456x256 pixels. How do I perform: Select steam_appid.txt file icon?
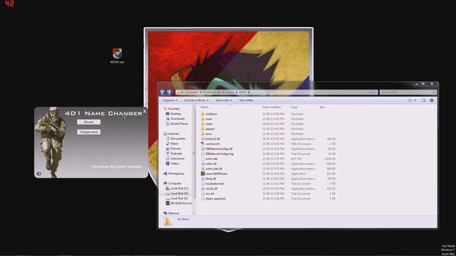point(202,198)
